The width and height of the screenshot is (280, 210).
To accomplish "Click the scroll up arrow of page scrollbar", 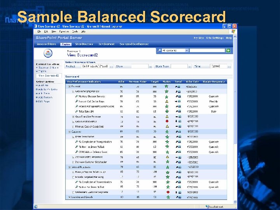I will tap(235, 37).
